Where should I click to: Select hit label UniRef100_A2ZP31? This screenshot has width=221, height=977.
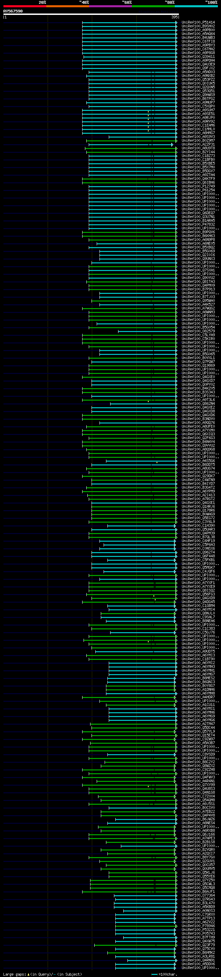click(198, 145)
